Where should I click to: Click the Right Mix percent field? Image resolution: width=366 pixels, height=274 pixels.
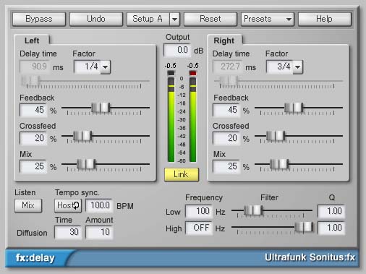(x=226, y=166)
